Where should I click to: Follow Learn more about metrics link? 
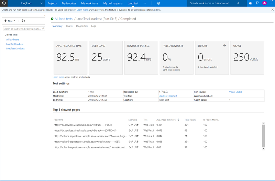click(x=58, y=77)
